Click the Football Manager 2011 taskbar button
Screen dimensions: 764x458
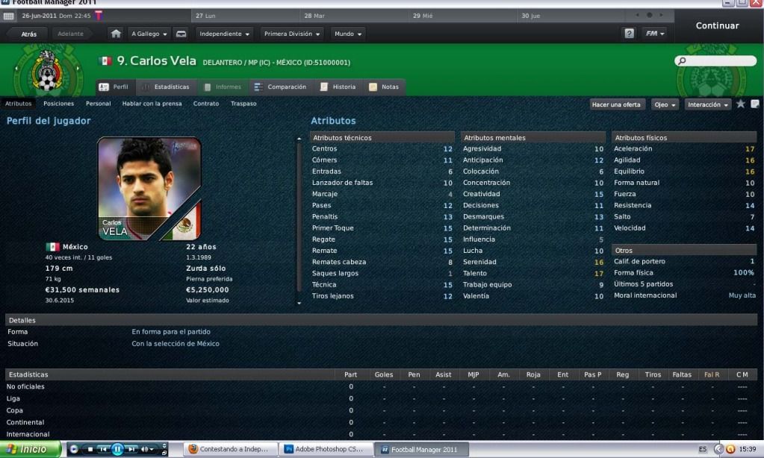tap(422, 449)
